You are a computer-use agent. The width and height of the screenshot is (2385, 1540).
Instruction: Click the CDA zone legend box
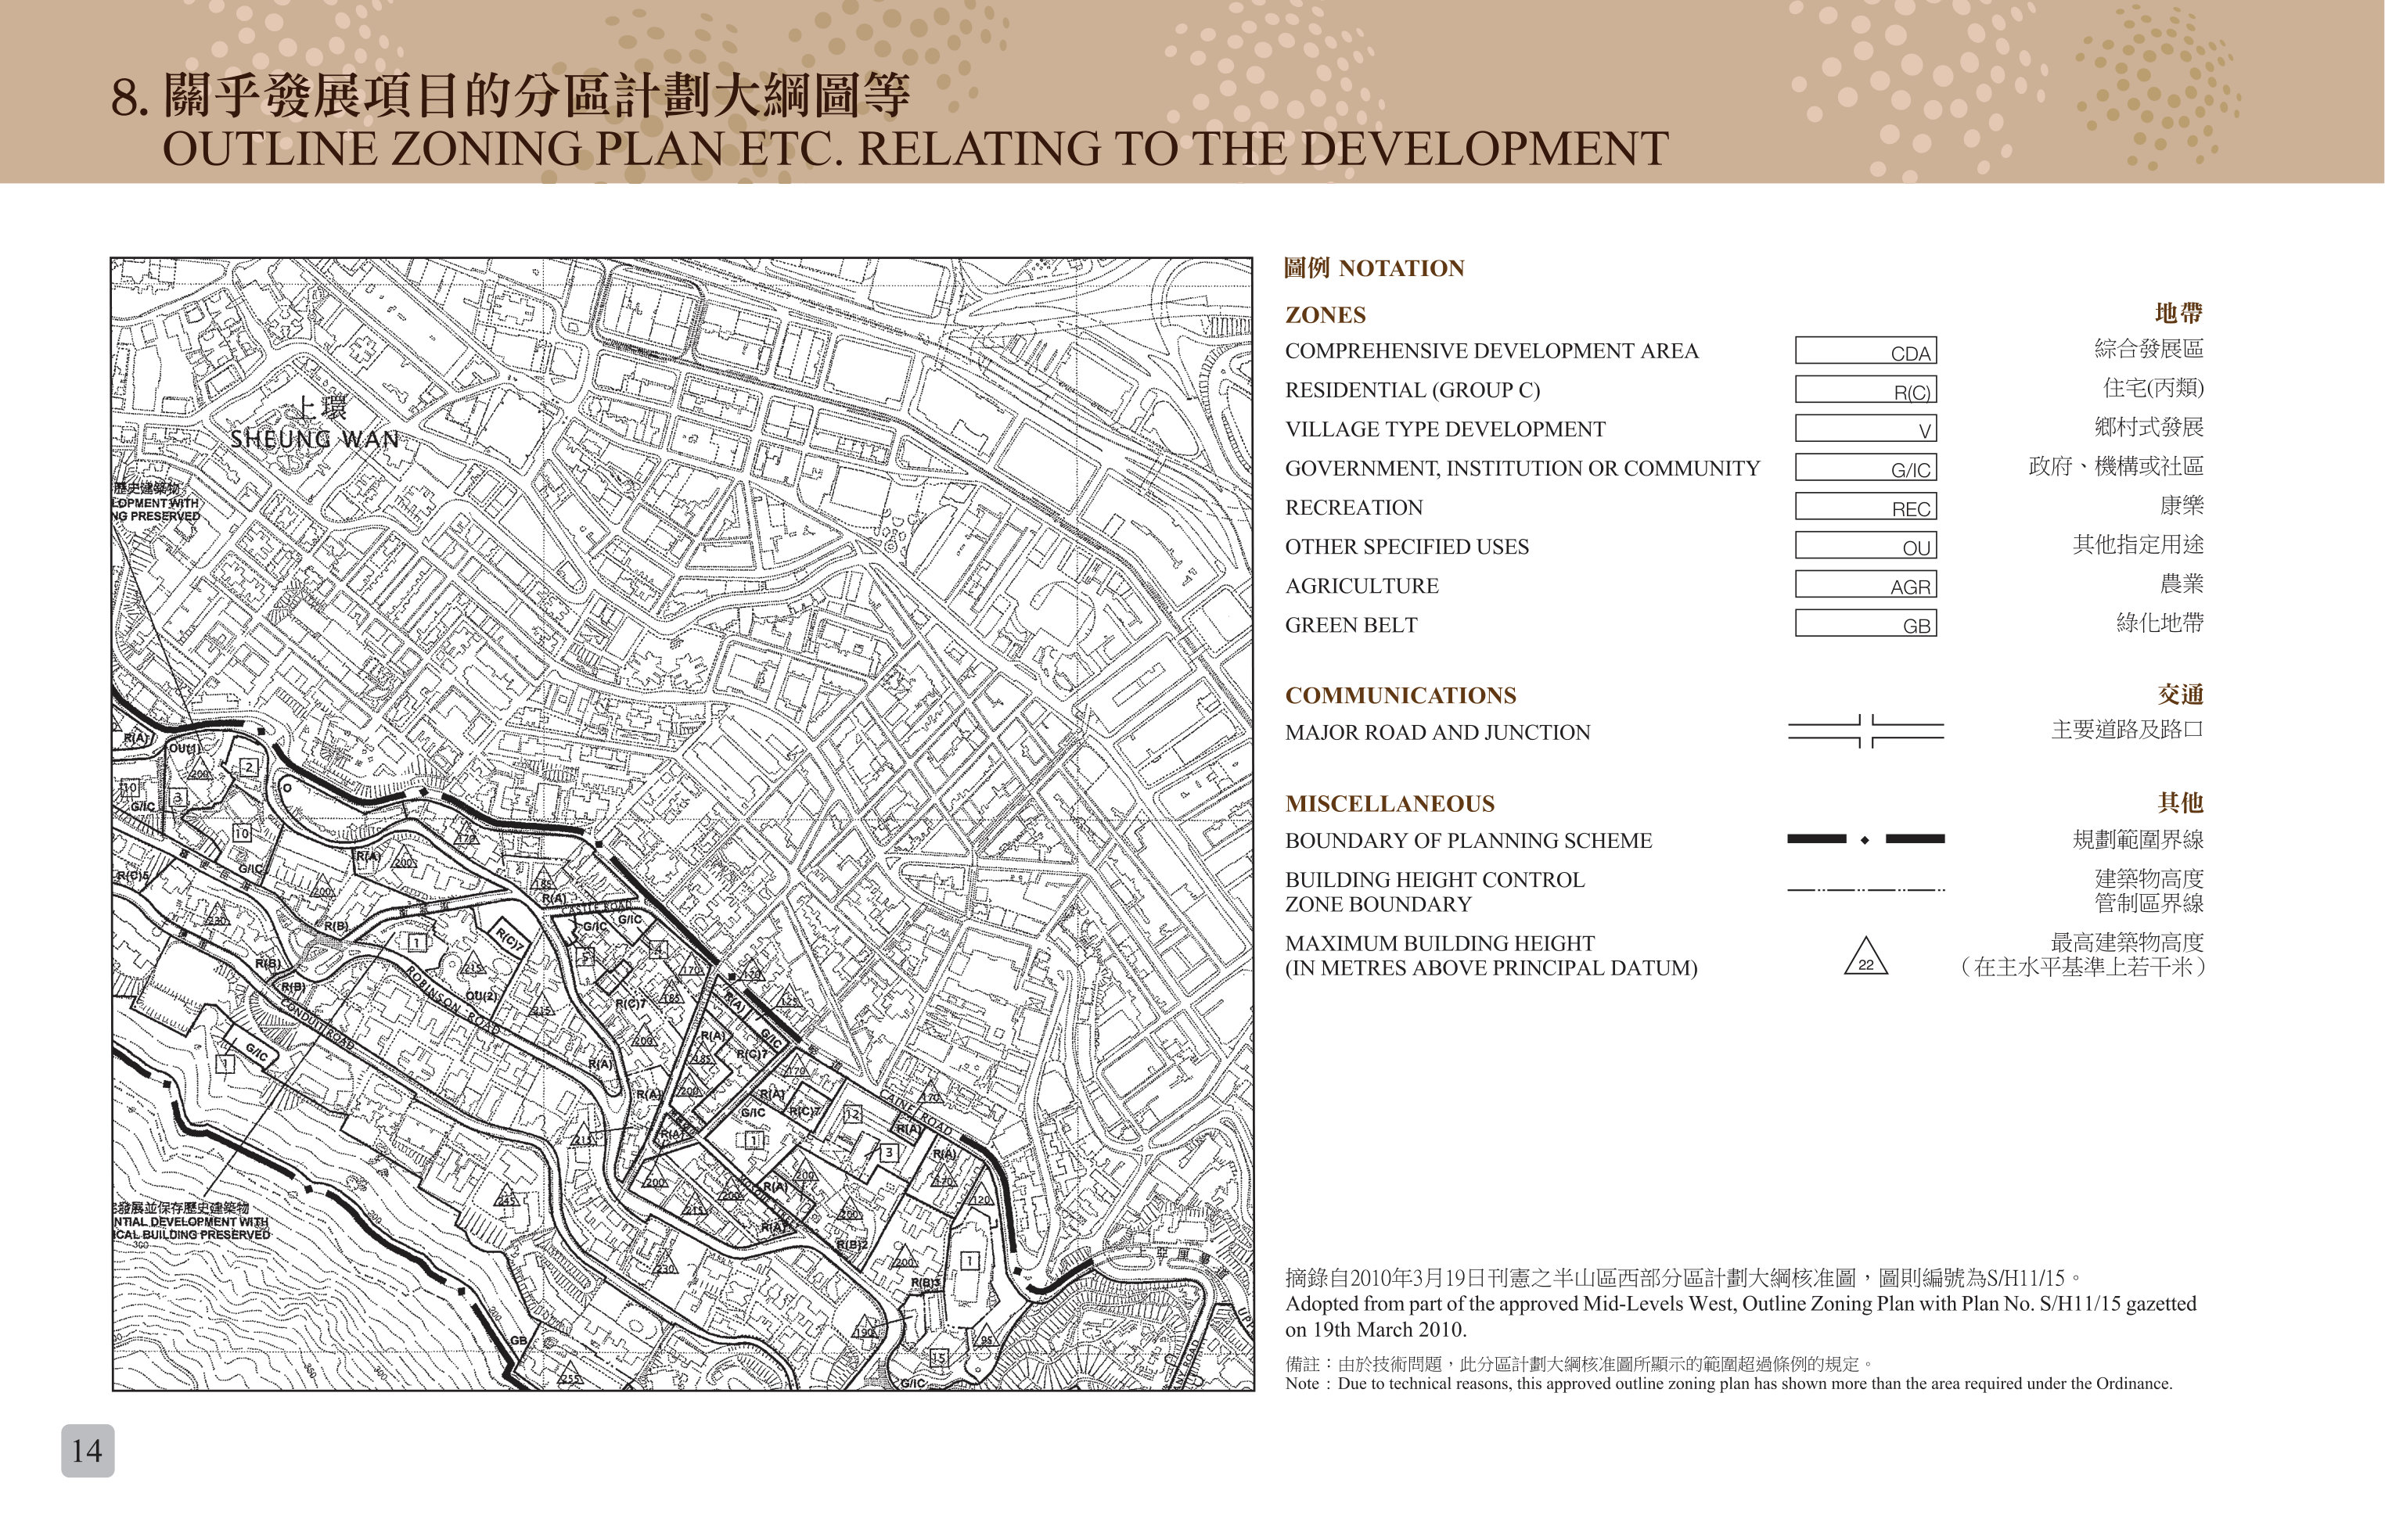(x=1865, y=350)
